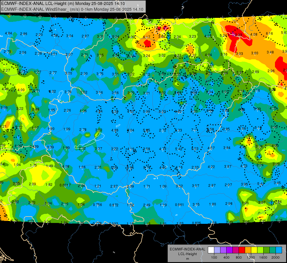Click the grid value 0.961
The width and height of the screenshot is (287, 263).
point(179,205)
